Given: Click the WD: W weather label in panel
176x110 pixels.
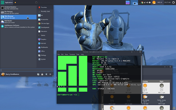Looking at the screenshot, I should tap(159, 2).
